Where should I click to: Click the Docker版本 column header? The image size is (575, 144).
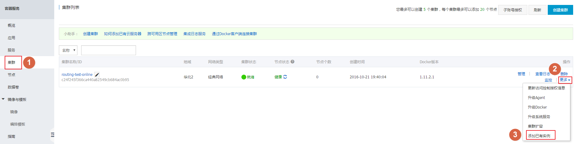click(x=429, y=62)
